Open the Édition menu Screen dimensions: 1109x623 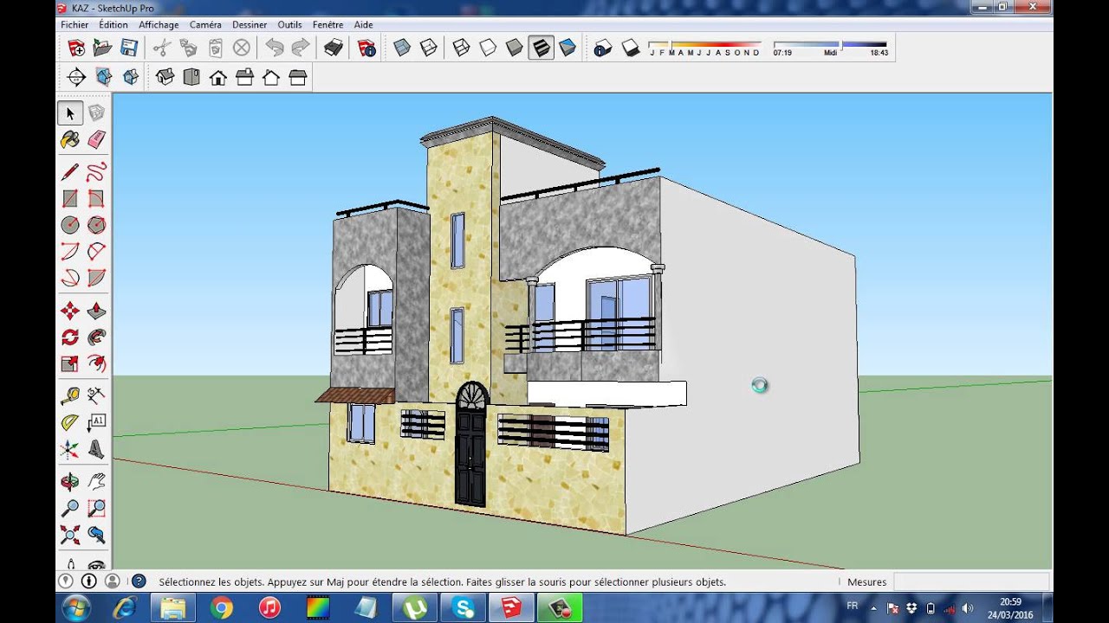pyautogui.click(x=113, y=25)
